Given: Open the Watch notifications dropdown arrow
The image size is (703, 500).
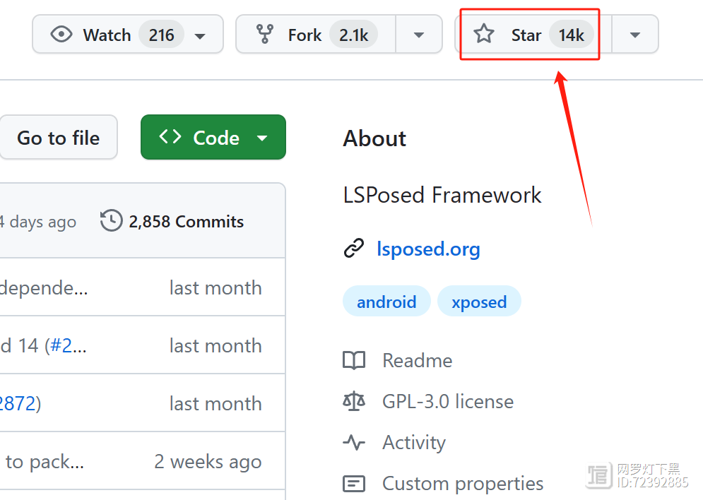Looking at the screenshot, I should (x=200, y=36).
